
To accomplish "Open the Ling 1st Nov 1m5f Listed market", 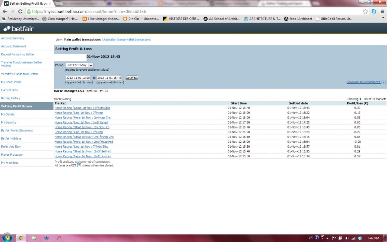I will (x=81, y=122).
